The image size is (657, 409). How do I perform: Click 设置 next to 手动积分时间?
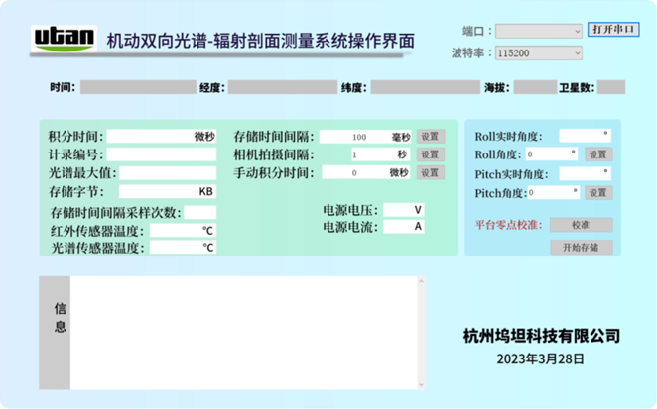point(429,172)
